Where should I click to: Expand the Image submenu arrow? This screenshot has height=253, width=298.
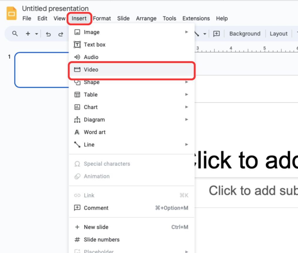pyautogui.click(x=187, y=32)
